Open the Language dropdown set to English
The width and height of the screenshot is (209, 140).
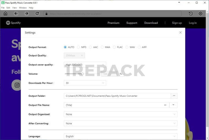[x=120, y=136]
